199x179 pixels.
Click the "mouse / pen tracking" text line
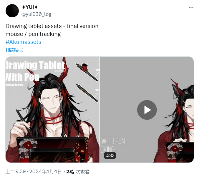click(33, 34)
